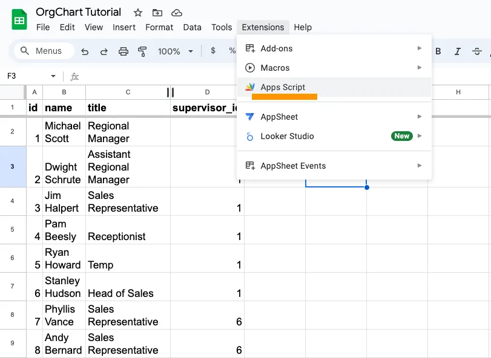The image size is (491, 358).
Task: Open Looker Studio menu entry
Action: (287, 136)
